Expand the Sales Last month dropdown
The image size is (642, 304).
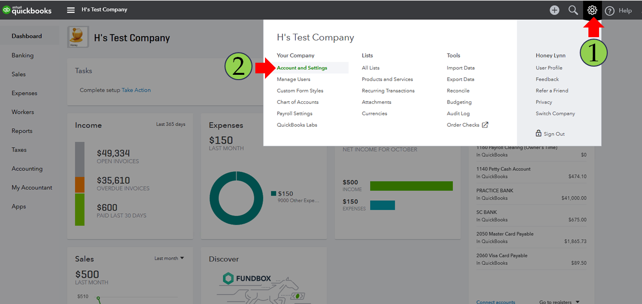click(169, 259)
